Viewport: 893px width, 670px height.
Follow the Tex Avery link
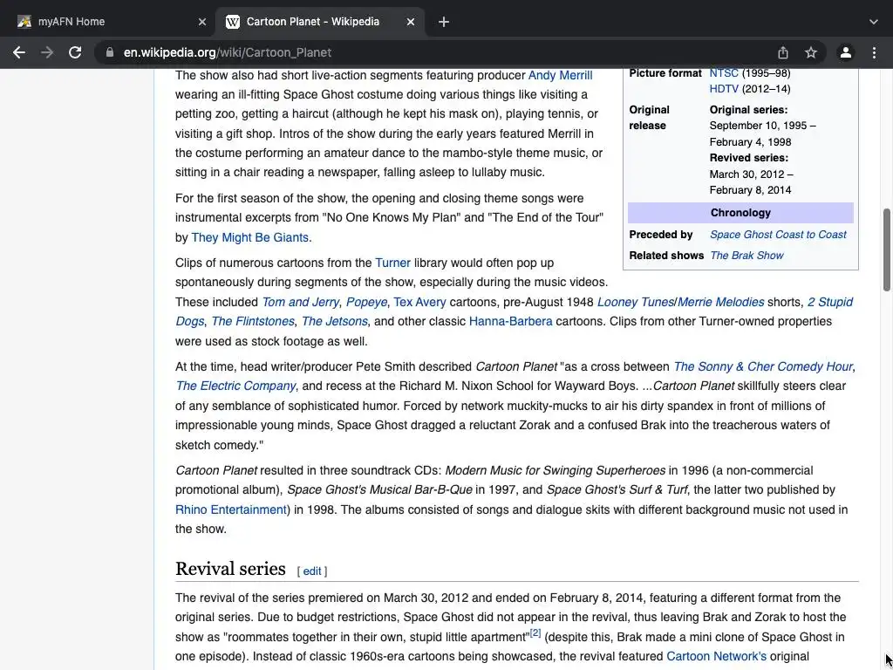tap(419, 302)
